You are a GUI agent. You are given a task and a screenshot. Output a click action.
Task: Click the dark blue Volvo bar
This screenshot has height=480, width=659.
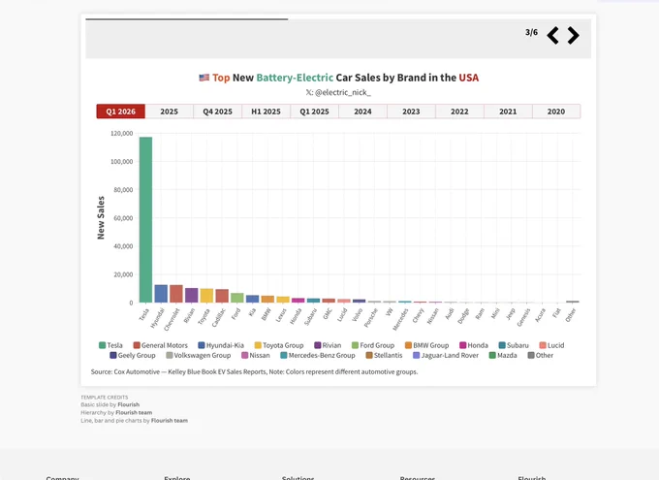359,302
